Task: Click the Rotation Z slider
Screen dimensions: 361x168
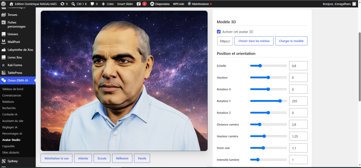Action: point(268,113)
